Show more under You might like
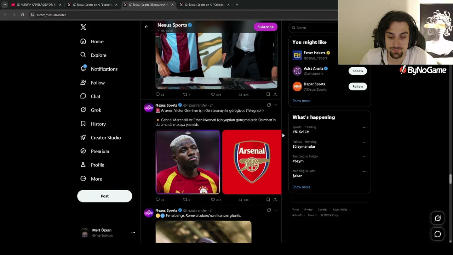Screen dimensions: 453x255 tap(301, 101)
